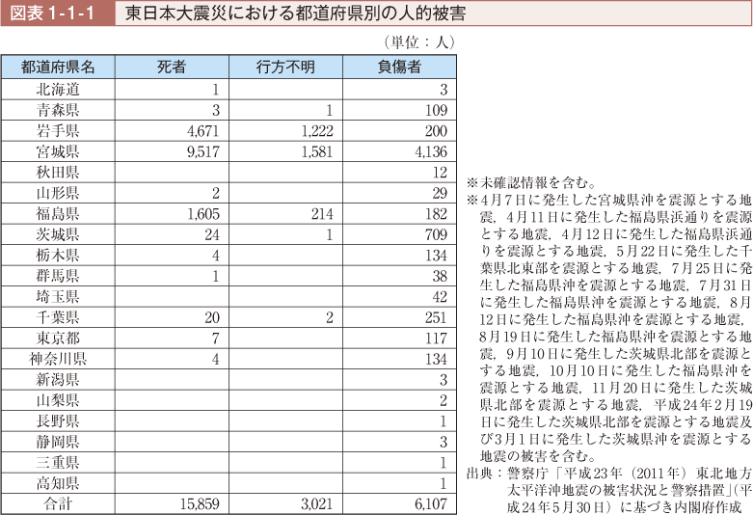This screenshot has height=515, width=753.
Task: Click the 29 injured value for 山形県
Action: point(440,193)
